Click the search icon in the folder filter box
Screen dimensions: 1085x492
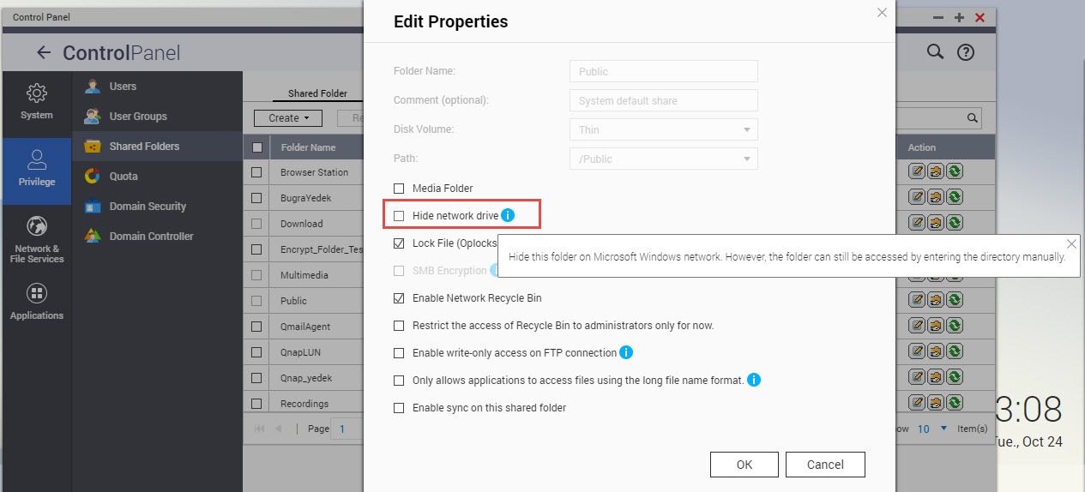tap(973, 118)
